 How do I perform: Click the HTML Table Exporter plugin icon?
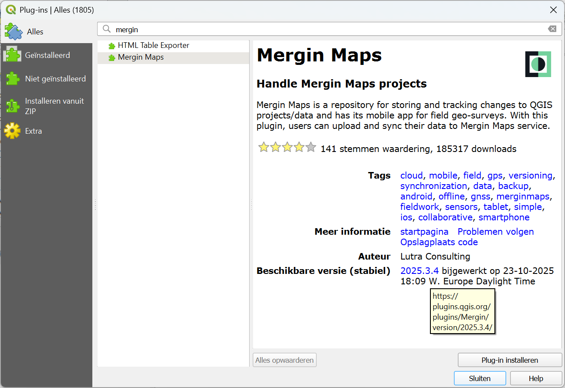pos(112,46)
